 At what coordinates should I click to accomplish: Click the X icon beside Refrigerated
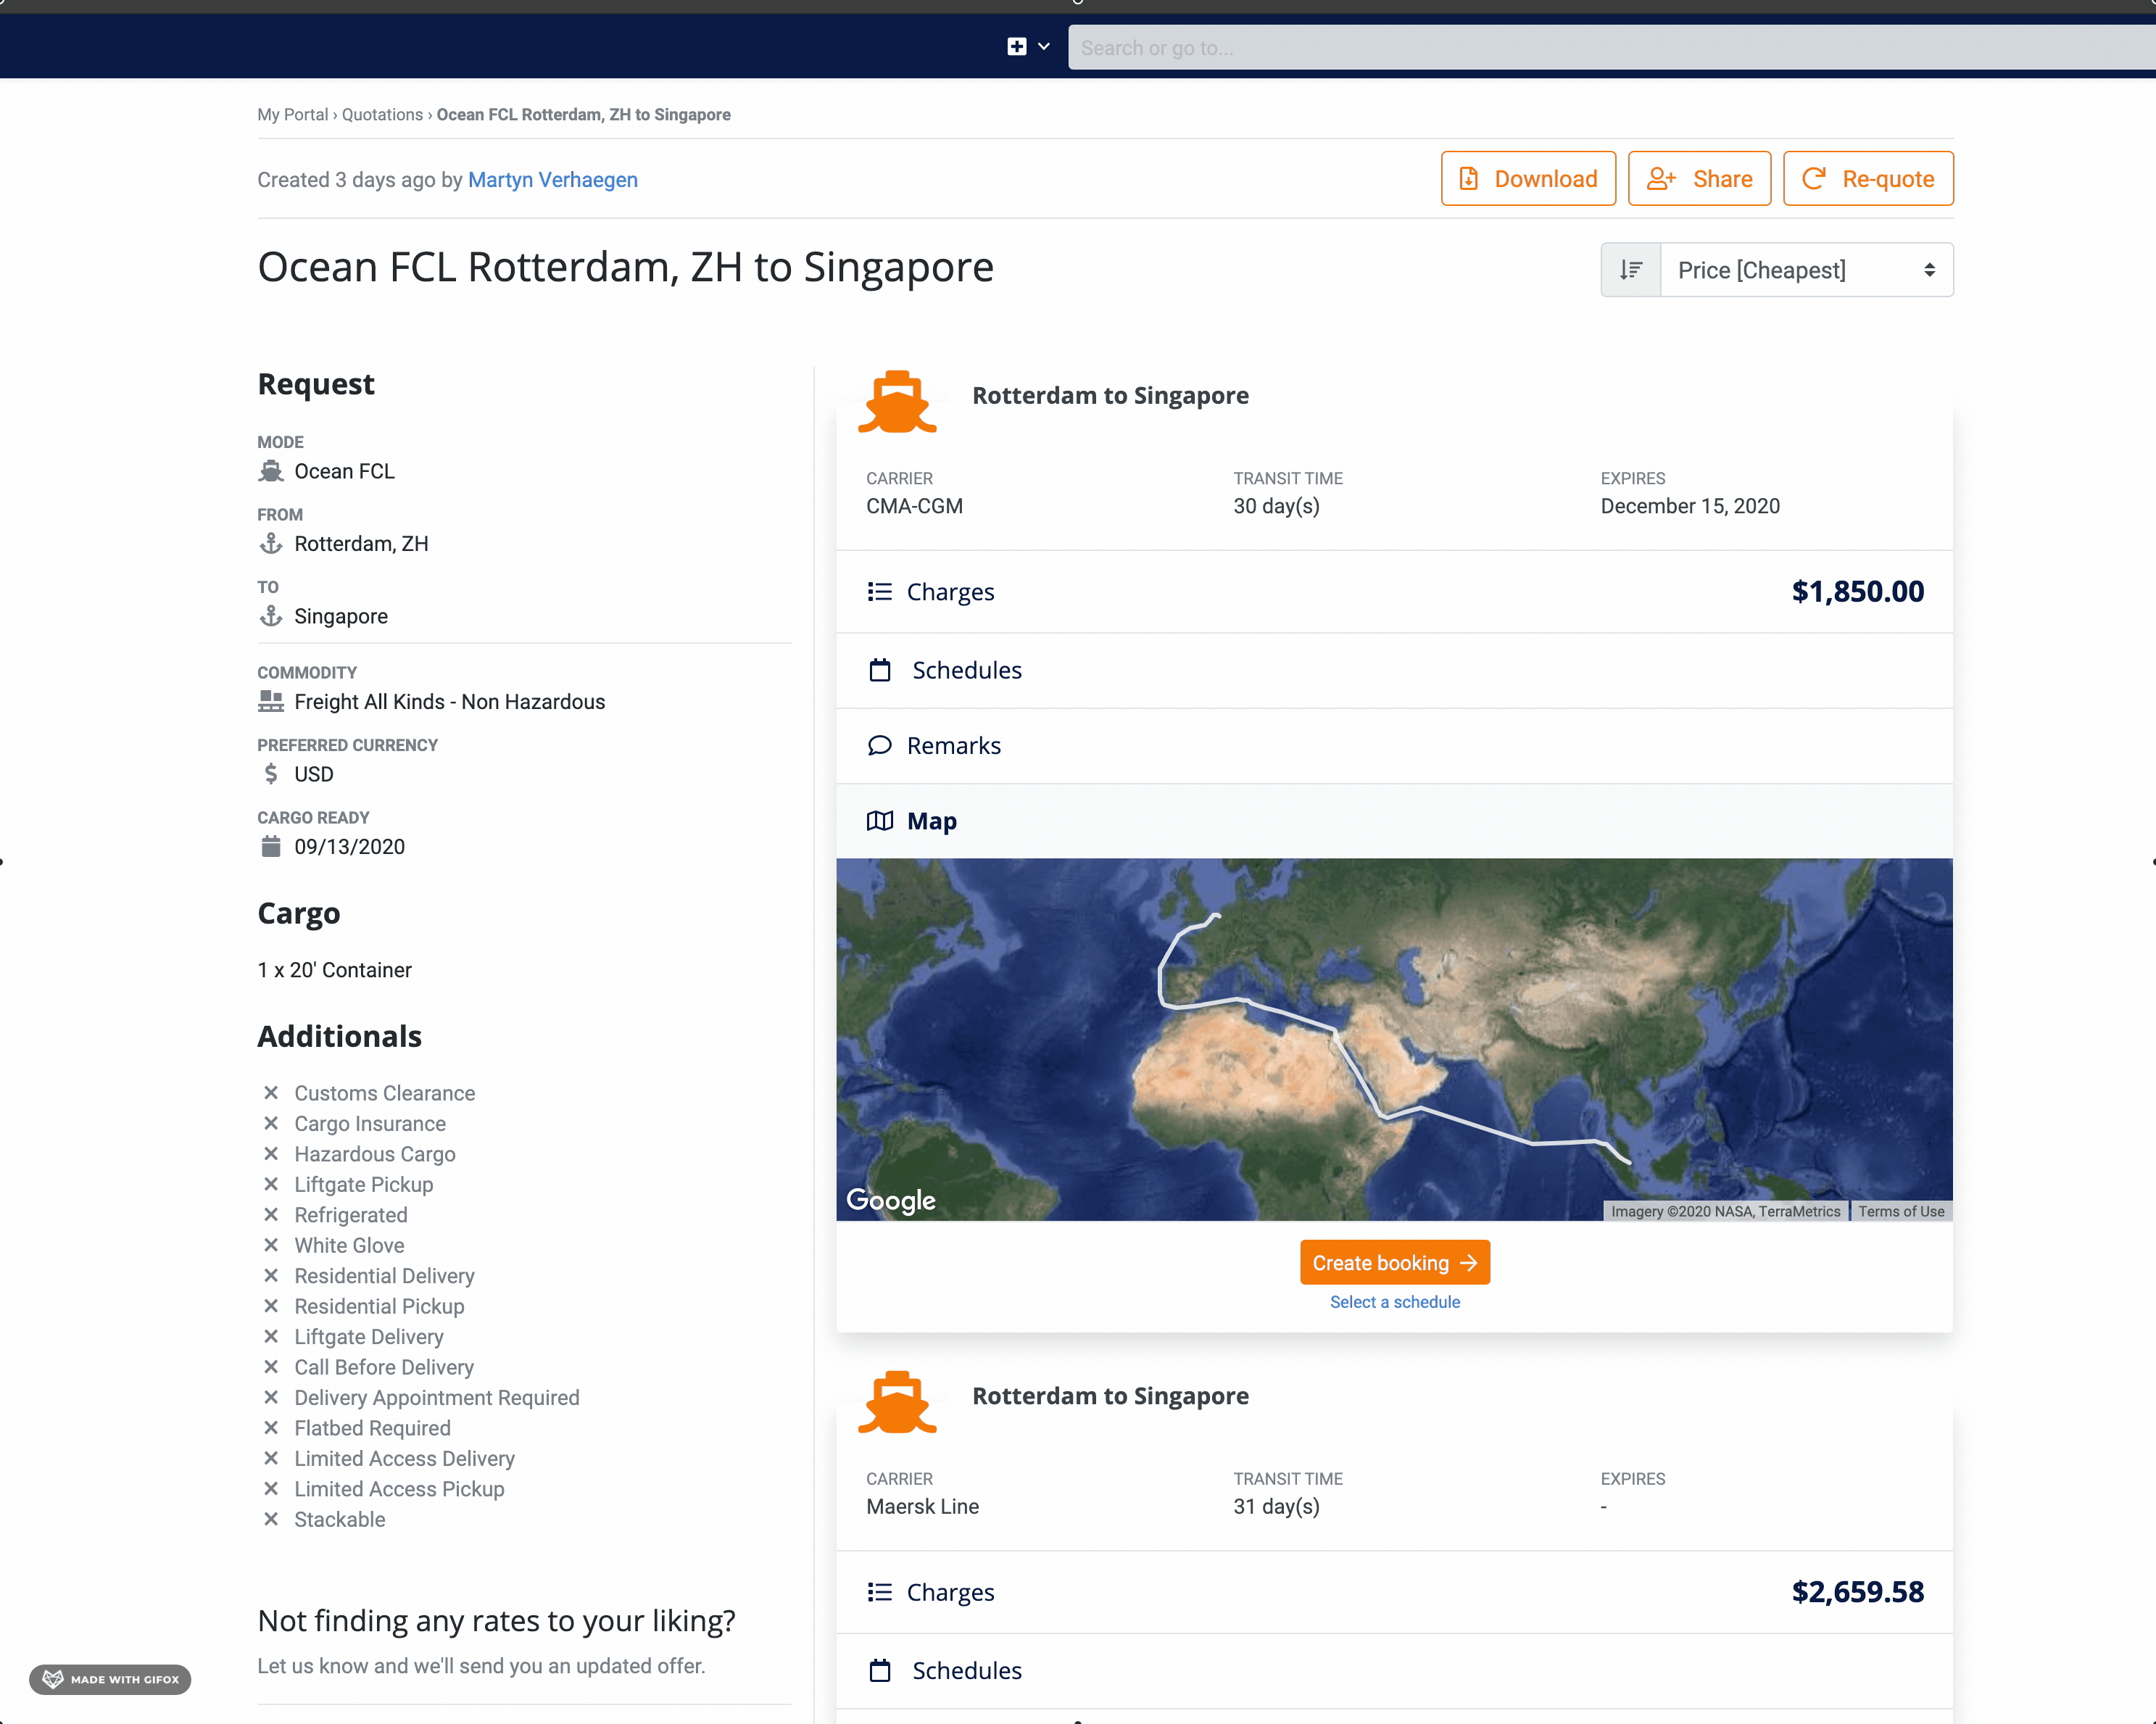270,1215
